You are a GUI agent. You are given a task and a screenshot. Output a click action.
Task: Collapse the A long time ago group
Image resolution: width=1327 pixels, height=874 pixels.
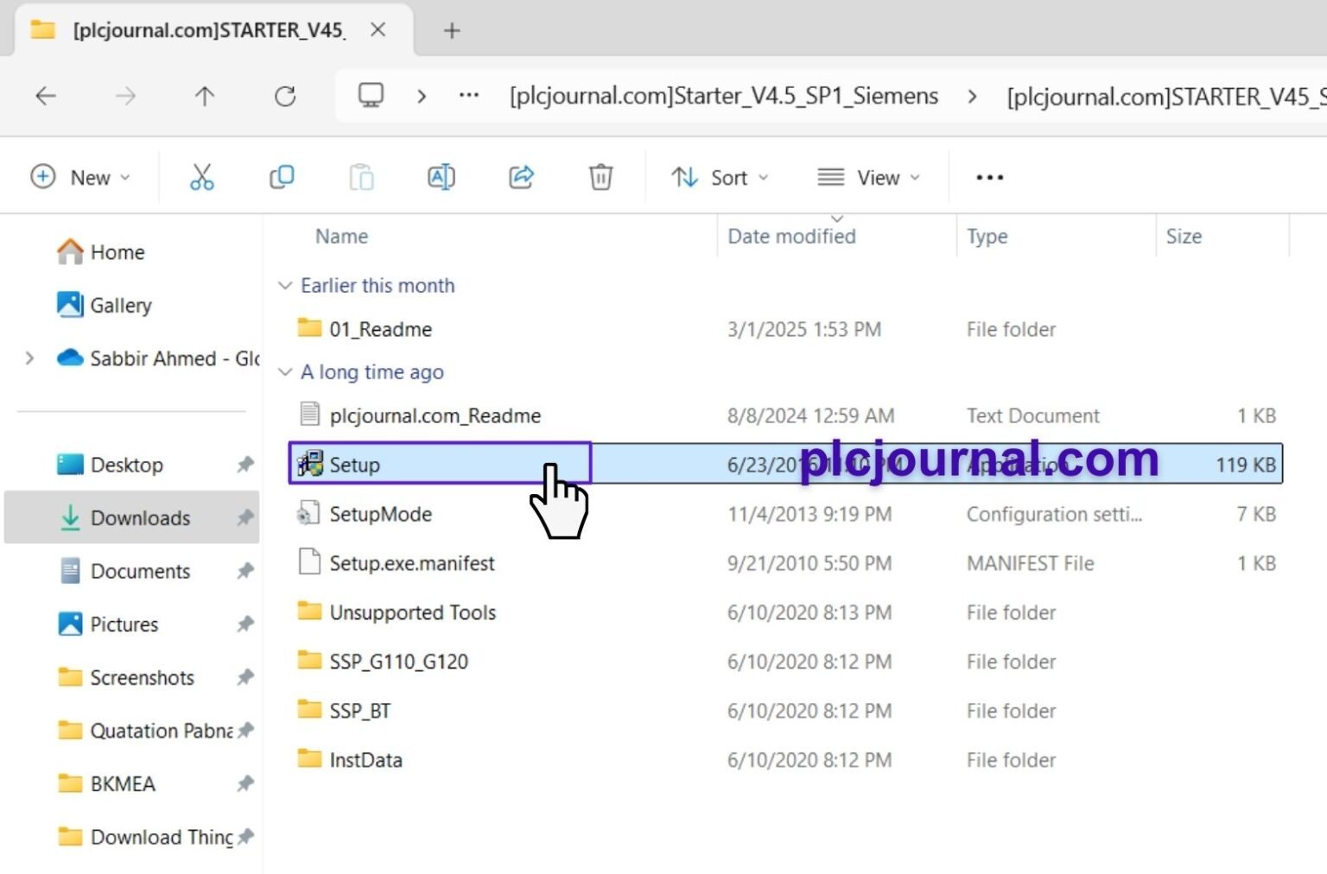pos(285,371)
